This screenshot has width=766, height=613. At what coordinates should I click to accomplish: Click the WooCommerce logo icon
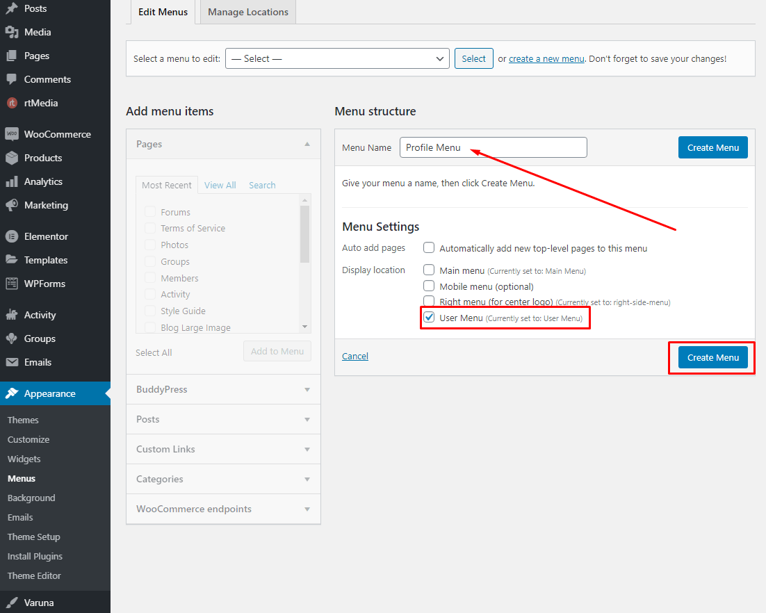click(12, 134)
